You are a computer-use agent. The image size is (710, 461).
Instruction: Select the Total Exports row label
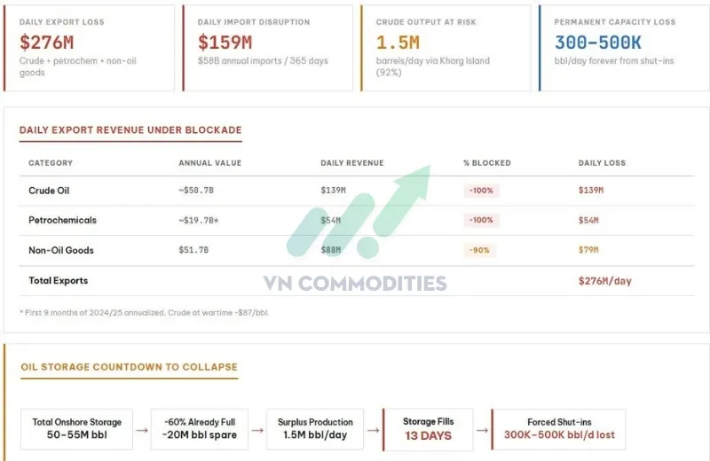point(59,280)
